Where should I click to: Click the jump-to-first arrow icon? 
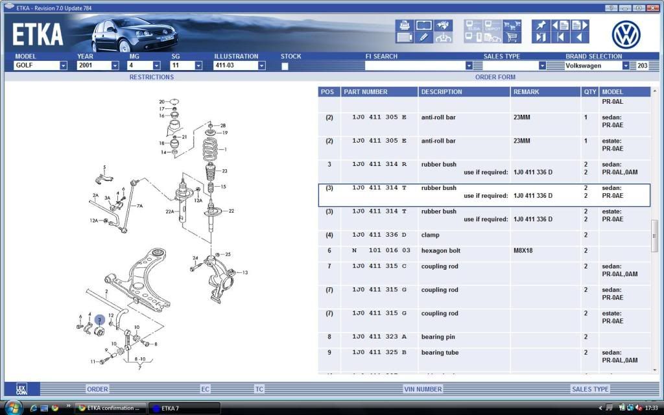(561, 38)
